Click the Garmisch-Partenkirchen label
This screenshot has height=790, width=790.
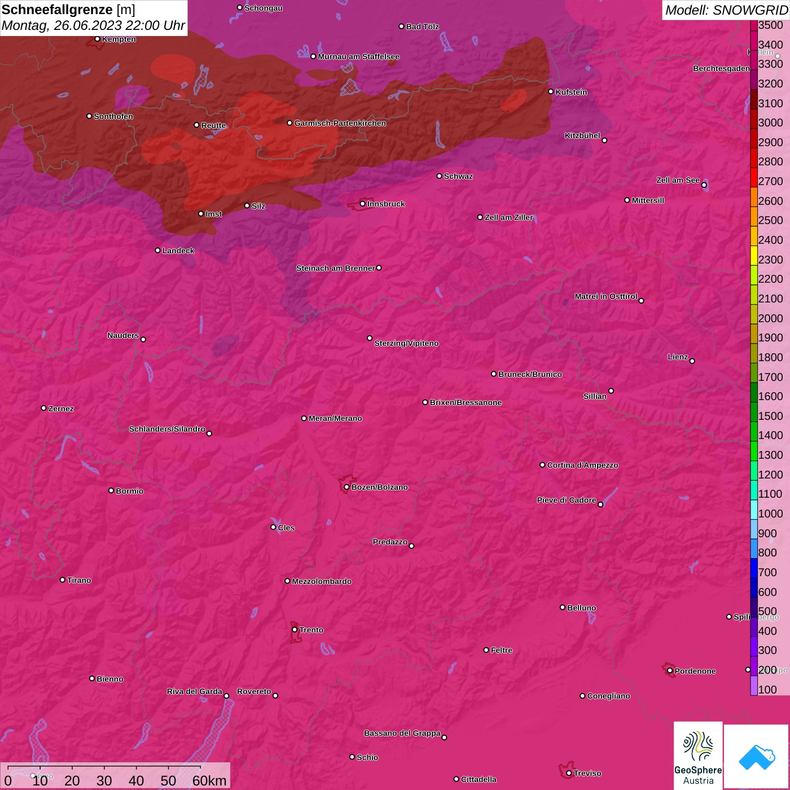point(340,123)
